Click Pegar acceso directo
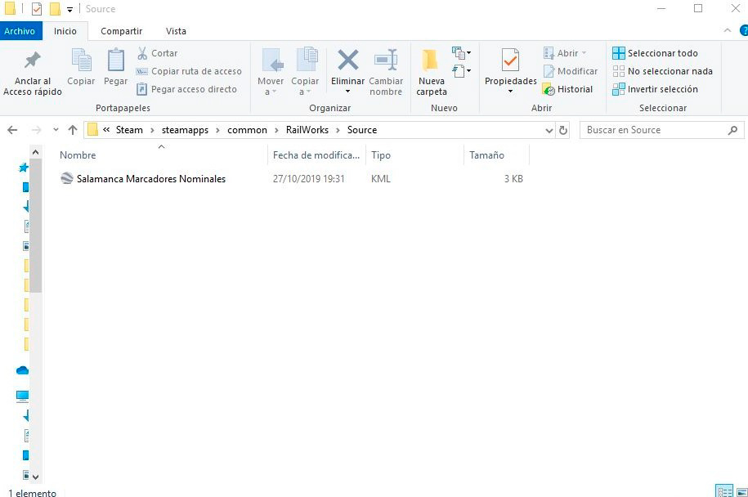This screenshot has width=748, height=497. pos(186,89)
